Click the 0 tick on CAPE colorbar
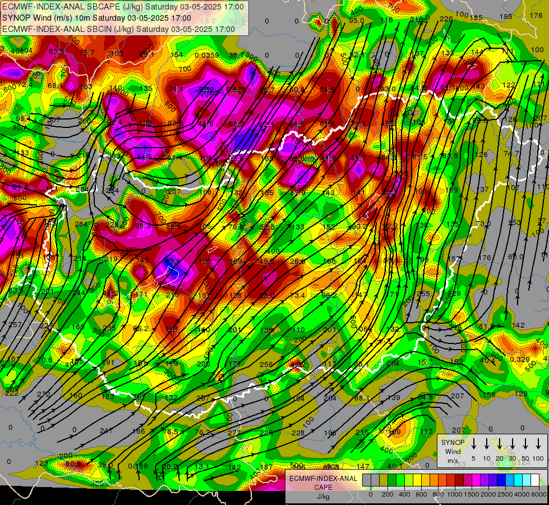 click(371, 494)
